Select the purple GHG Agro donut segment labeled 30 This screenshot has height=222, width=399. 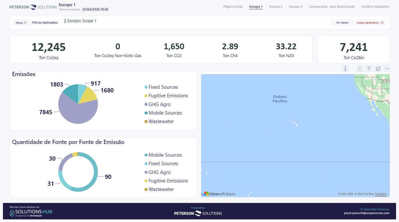coord(64,162)
